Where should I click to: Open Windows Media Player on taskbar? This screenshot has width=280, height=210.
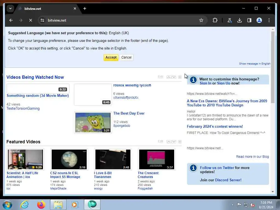coord(75,205)
